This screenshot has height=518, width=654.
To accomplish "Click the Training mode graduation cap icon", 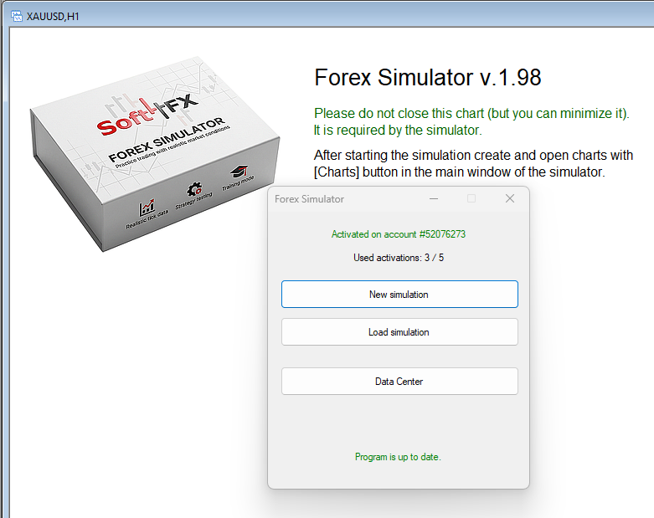I will (240, 171).
